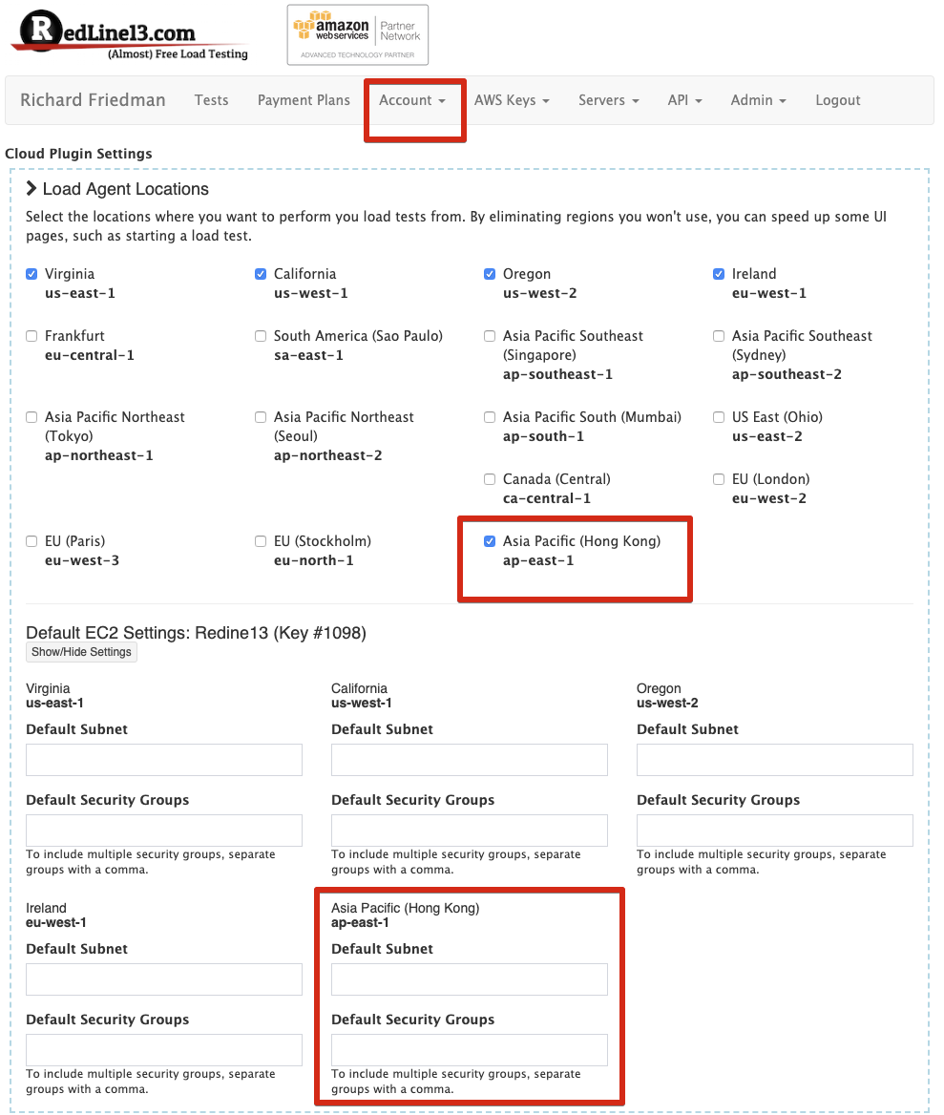Uncheck the Virginia us-east-1 checkbox
This screenshot has width=944, height=1115.
click(31, 274)
